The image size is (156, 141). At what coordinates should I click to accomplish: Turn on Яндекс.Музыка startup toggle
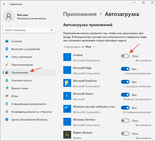point(125,133)
